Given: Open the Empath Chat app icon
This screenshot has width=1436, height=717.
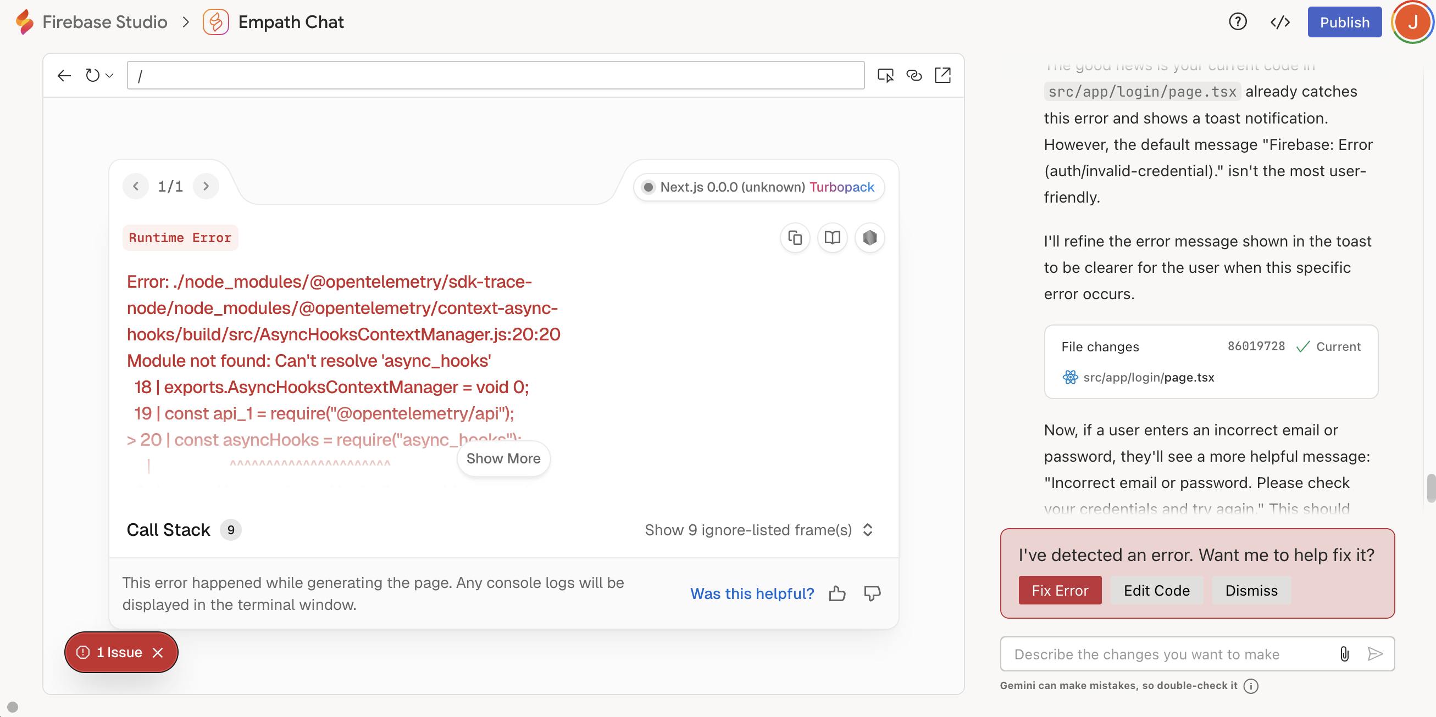Looking at the screenshot, I should (x=216, y=23).
